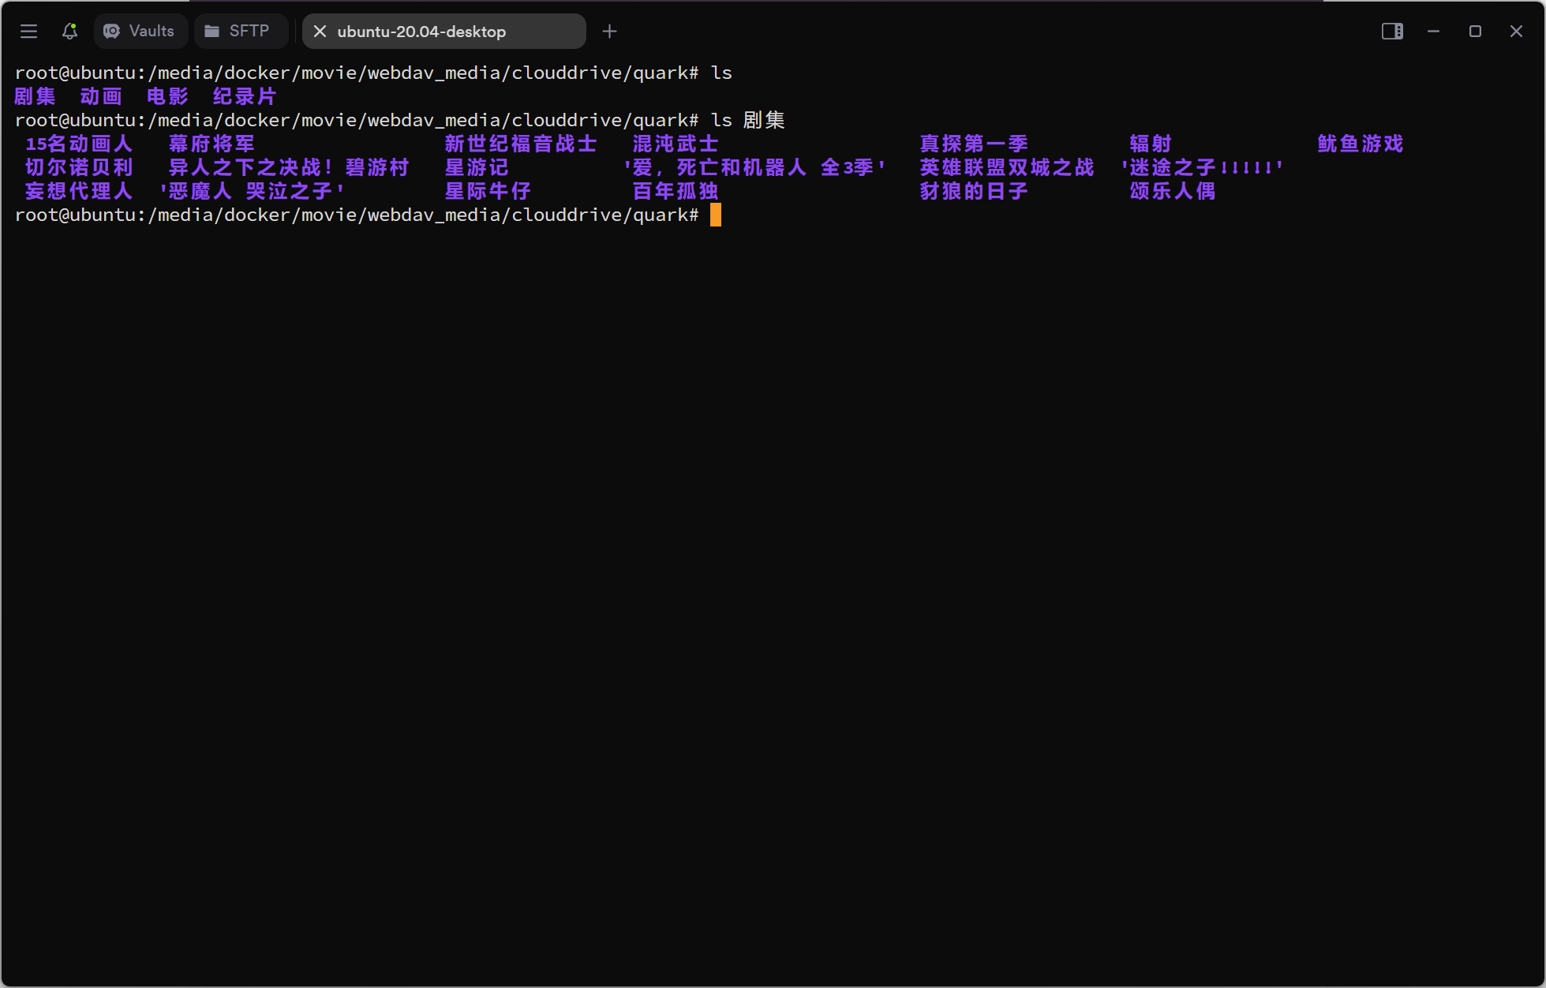
Task: Click the 电影 folder name
Action: click(166, 95)
